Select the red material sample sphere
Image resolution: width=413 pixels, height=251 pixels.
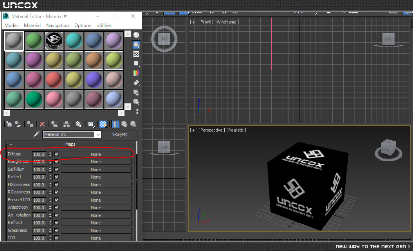pos(54,80)
